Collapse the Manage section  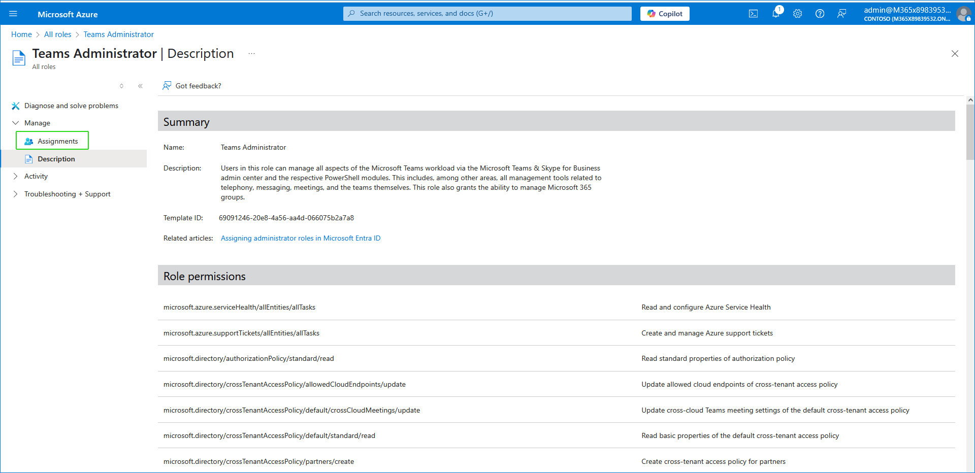[x=16, y=123]
